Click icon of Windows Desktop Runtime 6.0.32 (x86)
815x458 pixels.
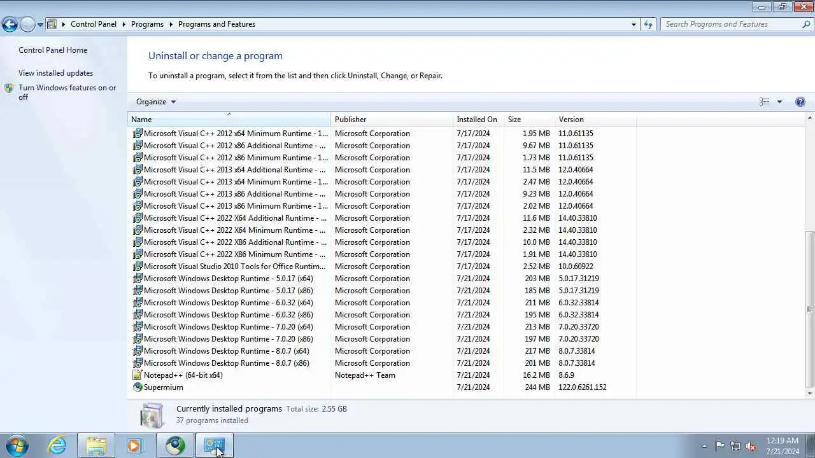[x=138, y=315]
